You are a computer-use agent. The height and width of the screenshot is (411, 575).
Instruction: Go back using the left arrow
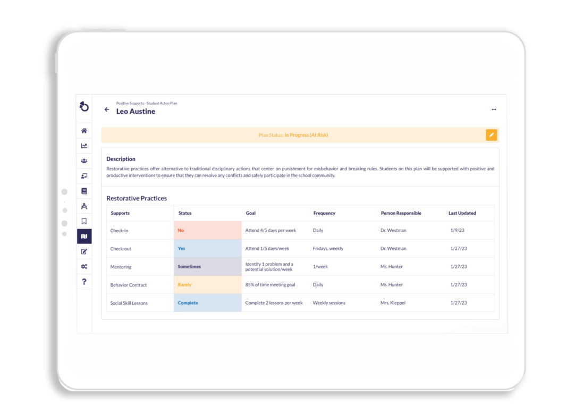coord(107,110)
